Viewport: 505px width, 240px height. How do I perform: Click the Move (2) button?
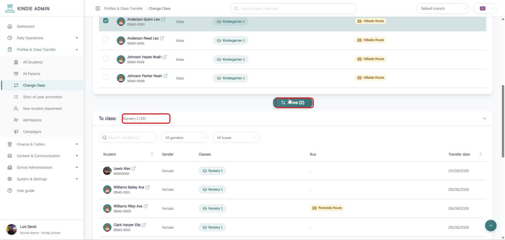(x=293, y=103)
